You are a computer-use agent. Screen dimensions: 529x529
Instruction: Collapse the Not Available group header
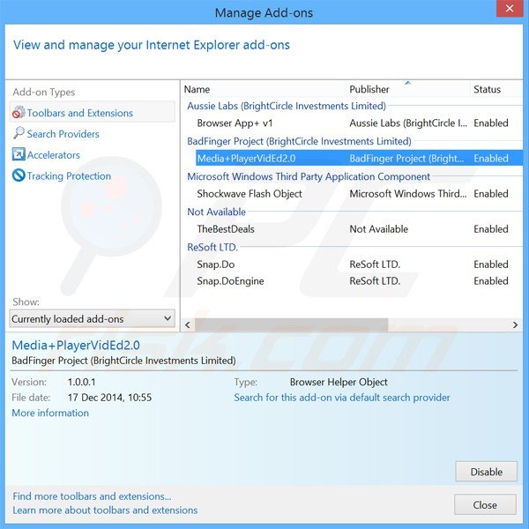coord(216,212)
